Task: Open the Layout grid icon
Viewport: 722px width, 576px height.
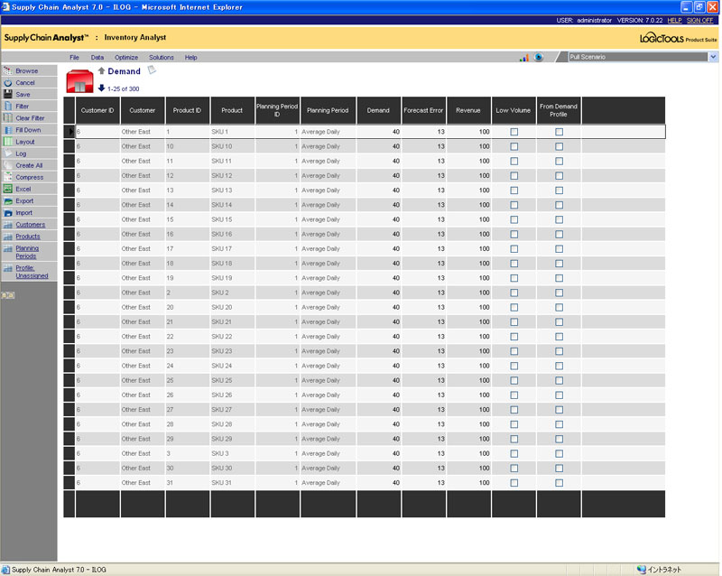Action: tap(8, 142)
